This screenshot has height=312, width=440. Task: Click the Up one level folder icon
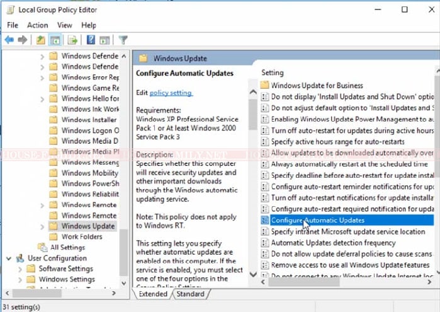(41, 40)
